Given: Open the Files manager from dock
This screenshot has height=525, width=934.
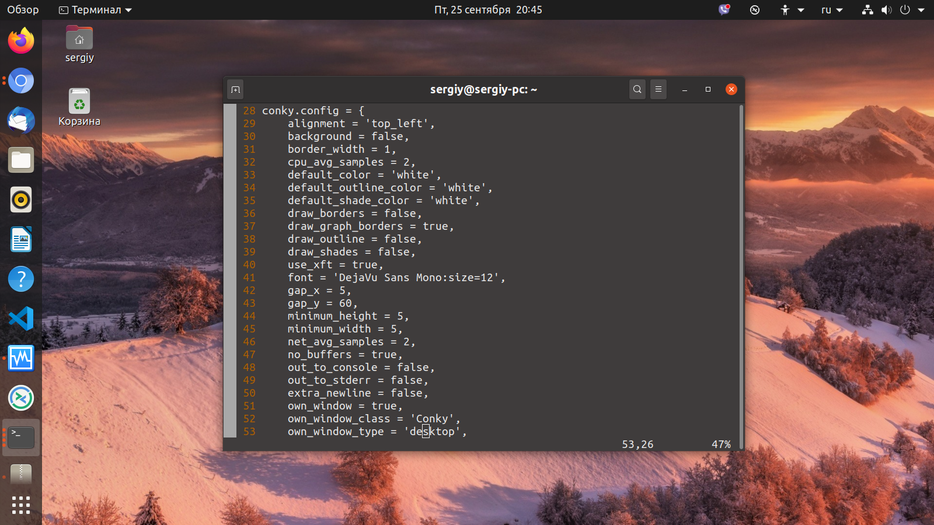Looking at the screenshot, I should point(21,160).
